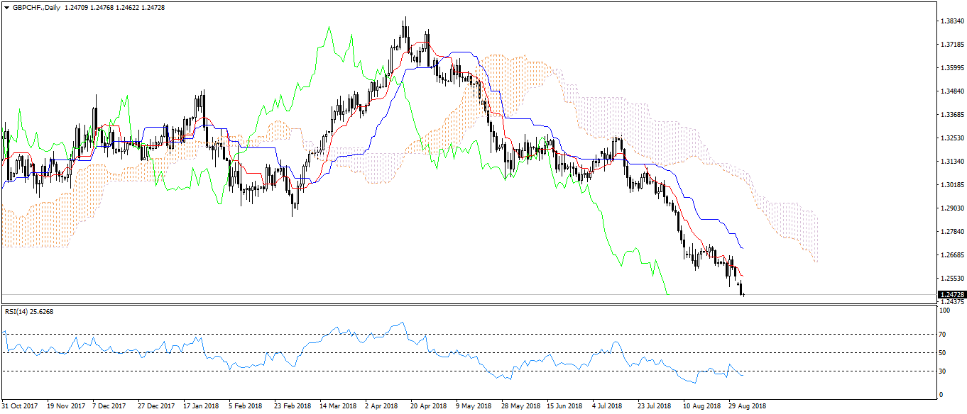This screenshot has width=967, height=414.
Task: Click the 1.38340 price axis label
Action: click(x=951, y=21)
